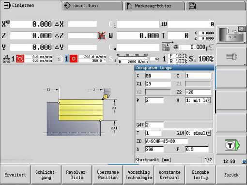Select the tool ID A-SCHR-35-08 field
This screenshot has height=185, width=247.
click(x=167, y=141)
